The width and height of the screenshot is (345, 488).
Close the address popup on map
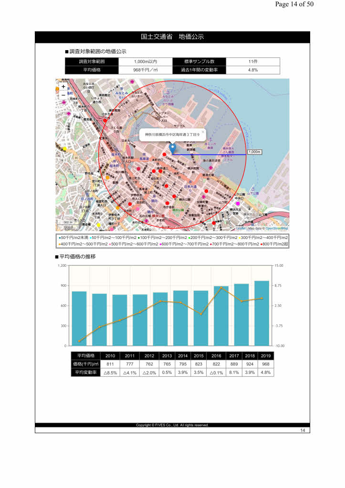[203, 132]
